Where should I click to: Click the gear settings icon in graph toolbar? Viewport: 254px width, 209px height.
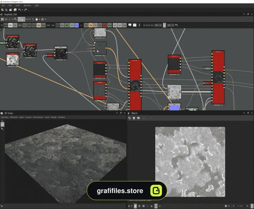click(42, 19)
